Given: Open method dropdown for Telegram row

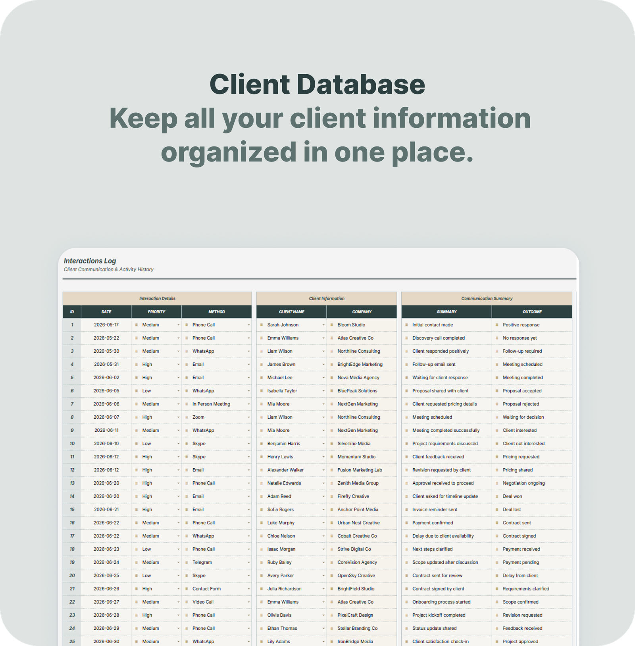Looking at the screenshot, I should coord(249,563).
